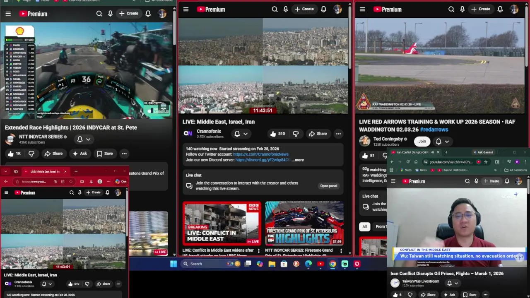Viewport: 530px width, 298px height.
Task: Reload page in TaiwanPlus Chrome window
Action: click(408, 162)
